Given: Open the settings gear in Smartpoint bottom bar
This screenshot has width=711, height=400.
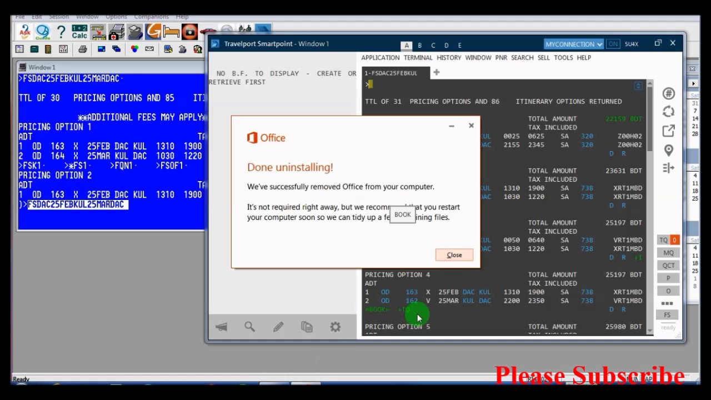Looking at the screenshot, I should [x=335, y=327].
